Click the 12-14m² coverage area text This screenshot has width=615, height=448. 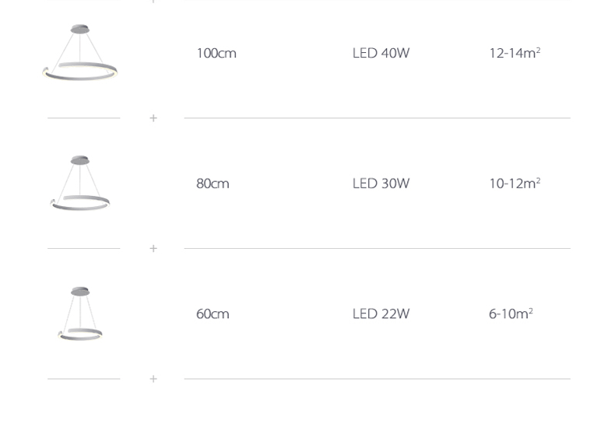click(515, 53)
